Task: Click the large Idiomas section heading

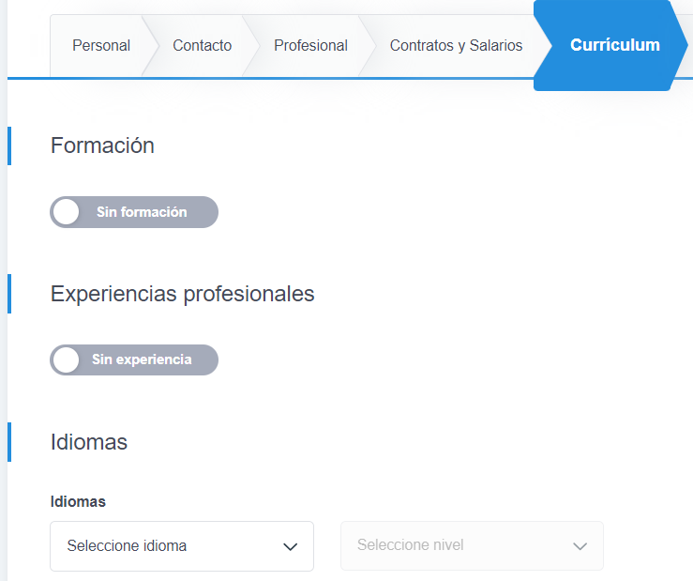Action: [89, 441]
